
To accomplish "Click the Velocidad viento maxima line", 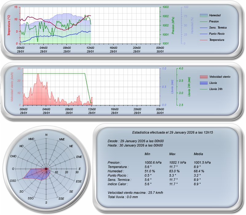I will coord(135,193).
